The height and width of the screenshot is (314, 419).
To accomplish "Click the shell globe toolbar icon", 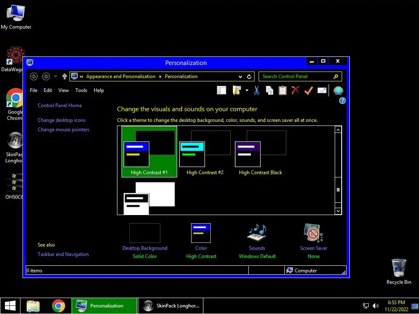I will click(x=338, y=90).
